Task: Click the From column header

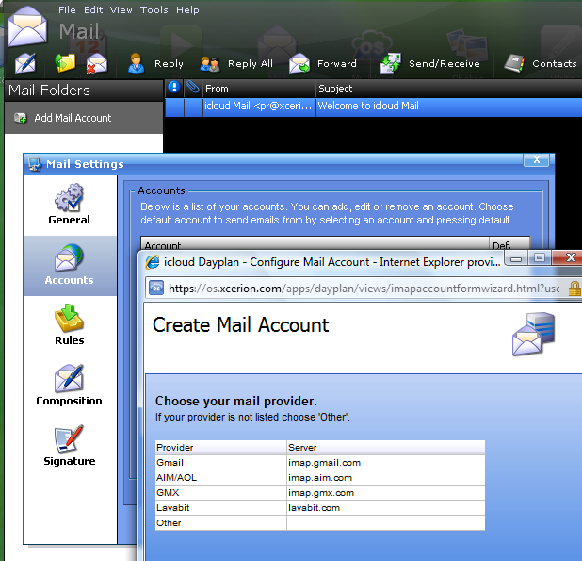Action: click(x=259, y=89)
